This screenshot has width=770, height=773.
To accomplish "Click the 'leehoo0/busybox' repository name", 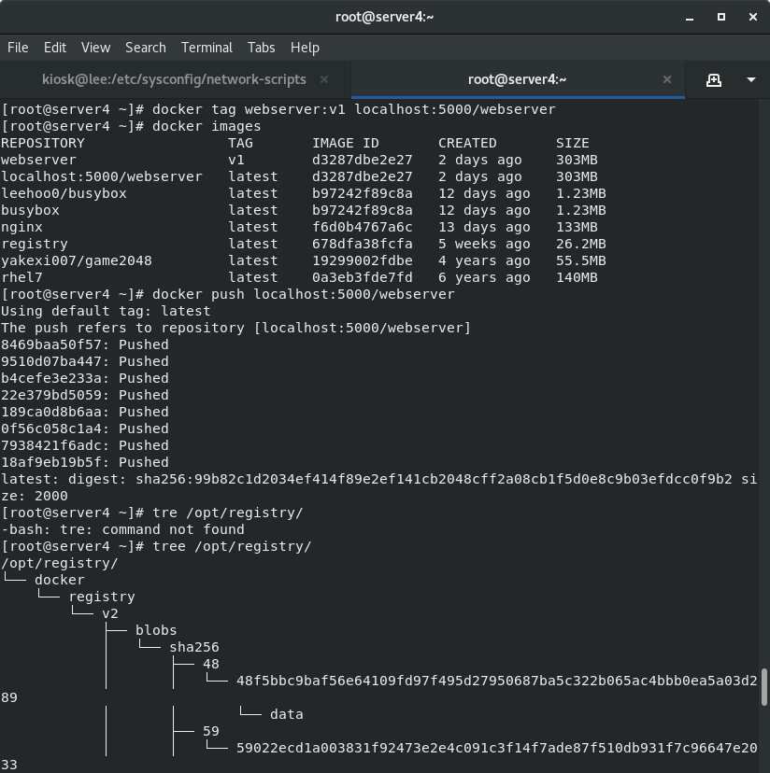I will (x=64, y=193).
